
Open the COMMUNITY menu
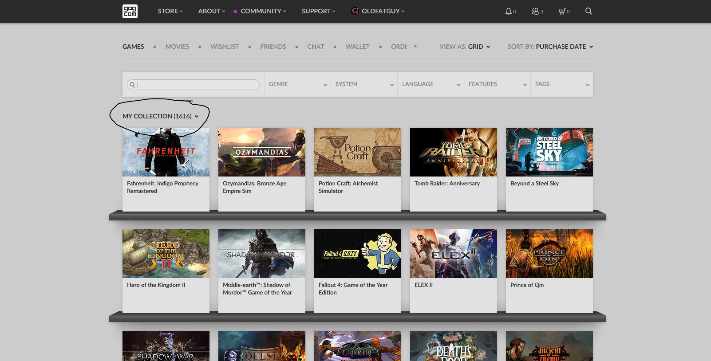pos(263,11)
